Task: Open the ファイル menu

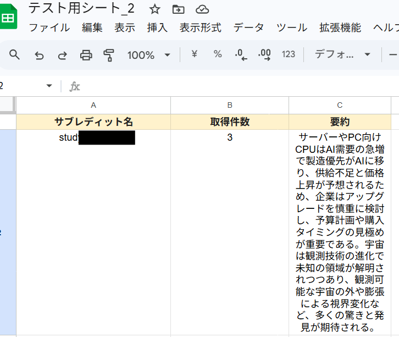Action: tap(49, 27)
